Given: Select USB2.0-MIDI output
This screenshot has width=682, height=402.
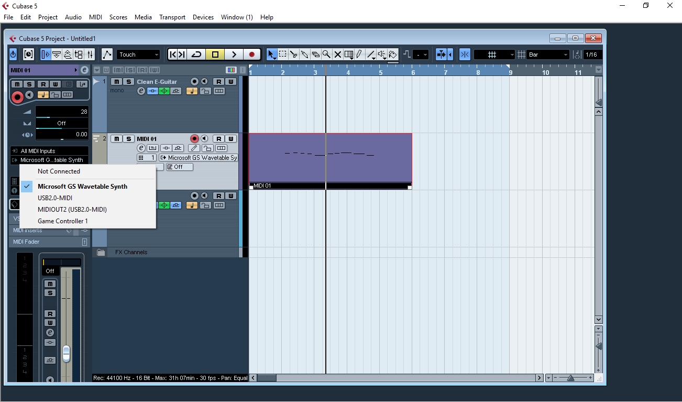Looking at the screenshot, I should [x=88, y=198].
